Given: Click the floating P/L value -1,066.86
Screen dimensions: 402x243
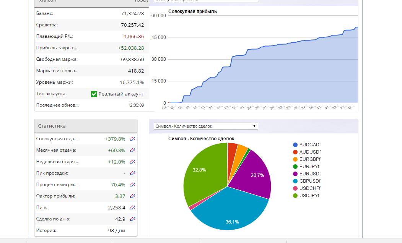Looking at the screenshot, I should click(133, 37).
